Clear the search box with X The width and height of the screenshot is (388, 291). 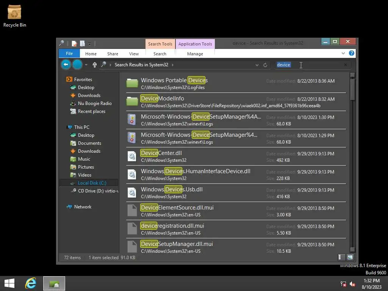click(x=346, y=65)
